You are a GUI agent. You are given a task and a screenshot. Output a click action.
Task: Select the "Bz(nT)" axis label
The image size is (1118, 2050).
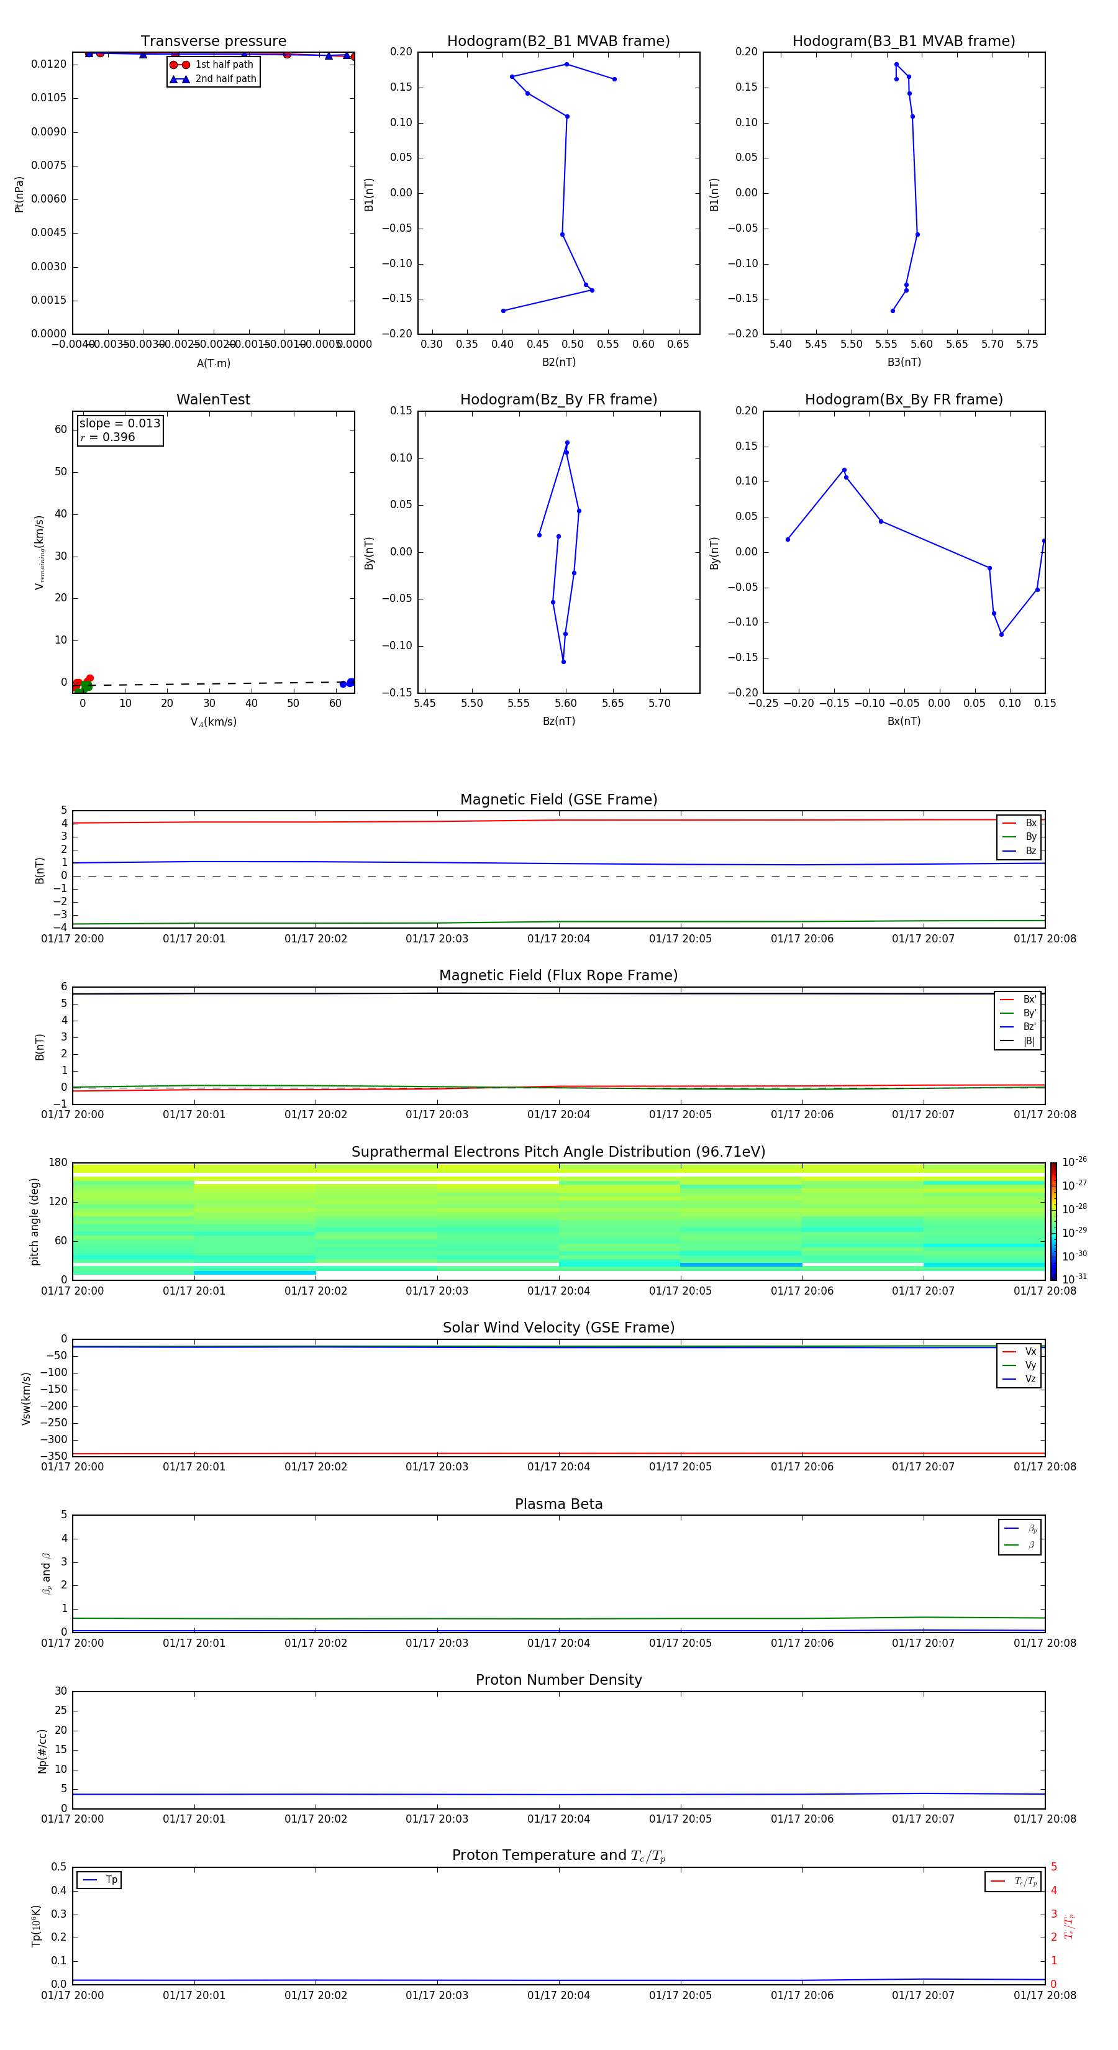(x=558, y=722)
